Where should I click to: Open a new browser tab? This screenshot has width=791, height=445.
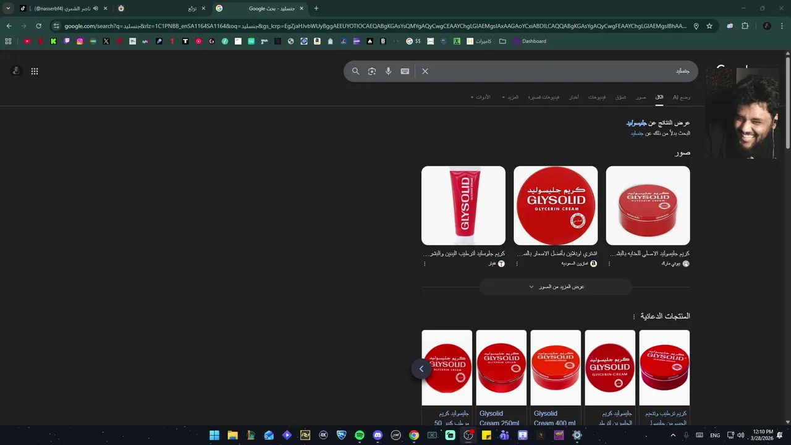pos(316,9)
